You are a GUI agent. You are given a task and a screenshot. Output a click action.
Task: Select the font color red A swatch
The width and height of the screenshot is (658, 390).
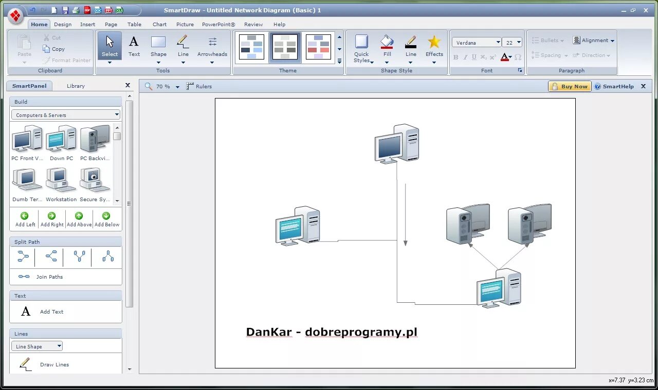point(504,57)
